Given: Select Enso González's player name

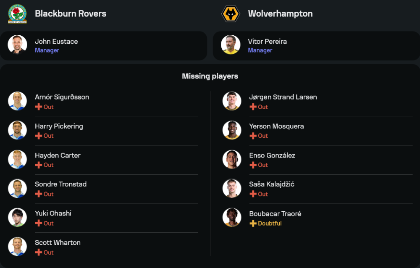Looking at the screenshot, I should [272, 155].
